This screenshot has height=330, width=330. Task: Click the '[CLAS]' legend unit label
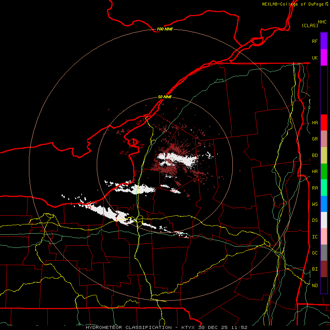(310, 25)
